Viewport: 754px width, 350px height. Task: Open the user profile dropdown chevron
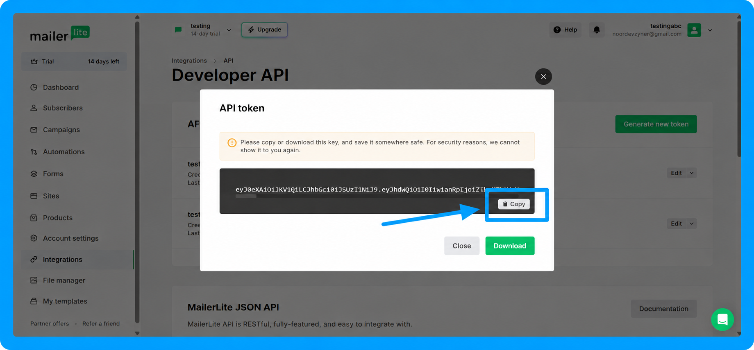(x=710, y=30)
